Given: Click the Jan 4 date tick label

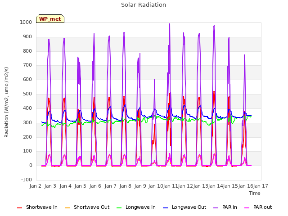Looking at the screenshot, I should (x=66, y=186).
